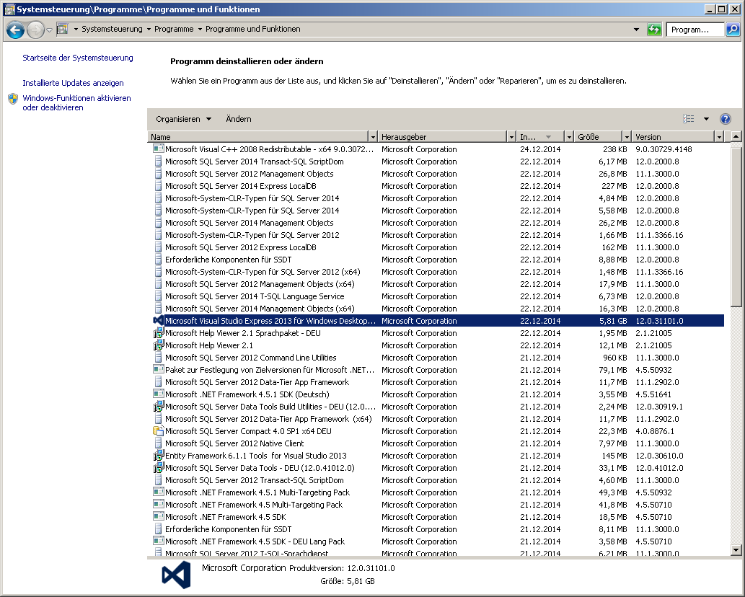
Task: Open the Größe column filter dropdown arrow
Action: tap(627, 137)
